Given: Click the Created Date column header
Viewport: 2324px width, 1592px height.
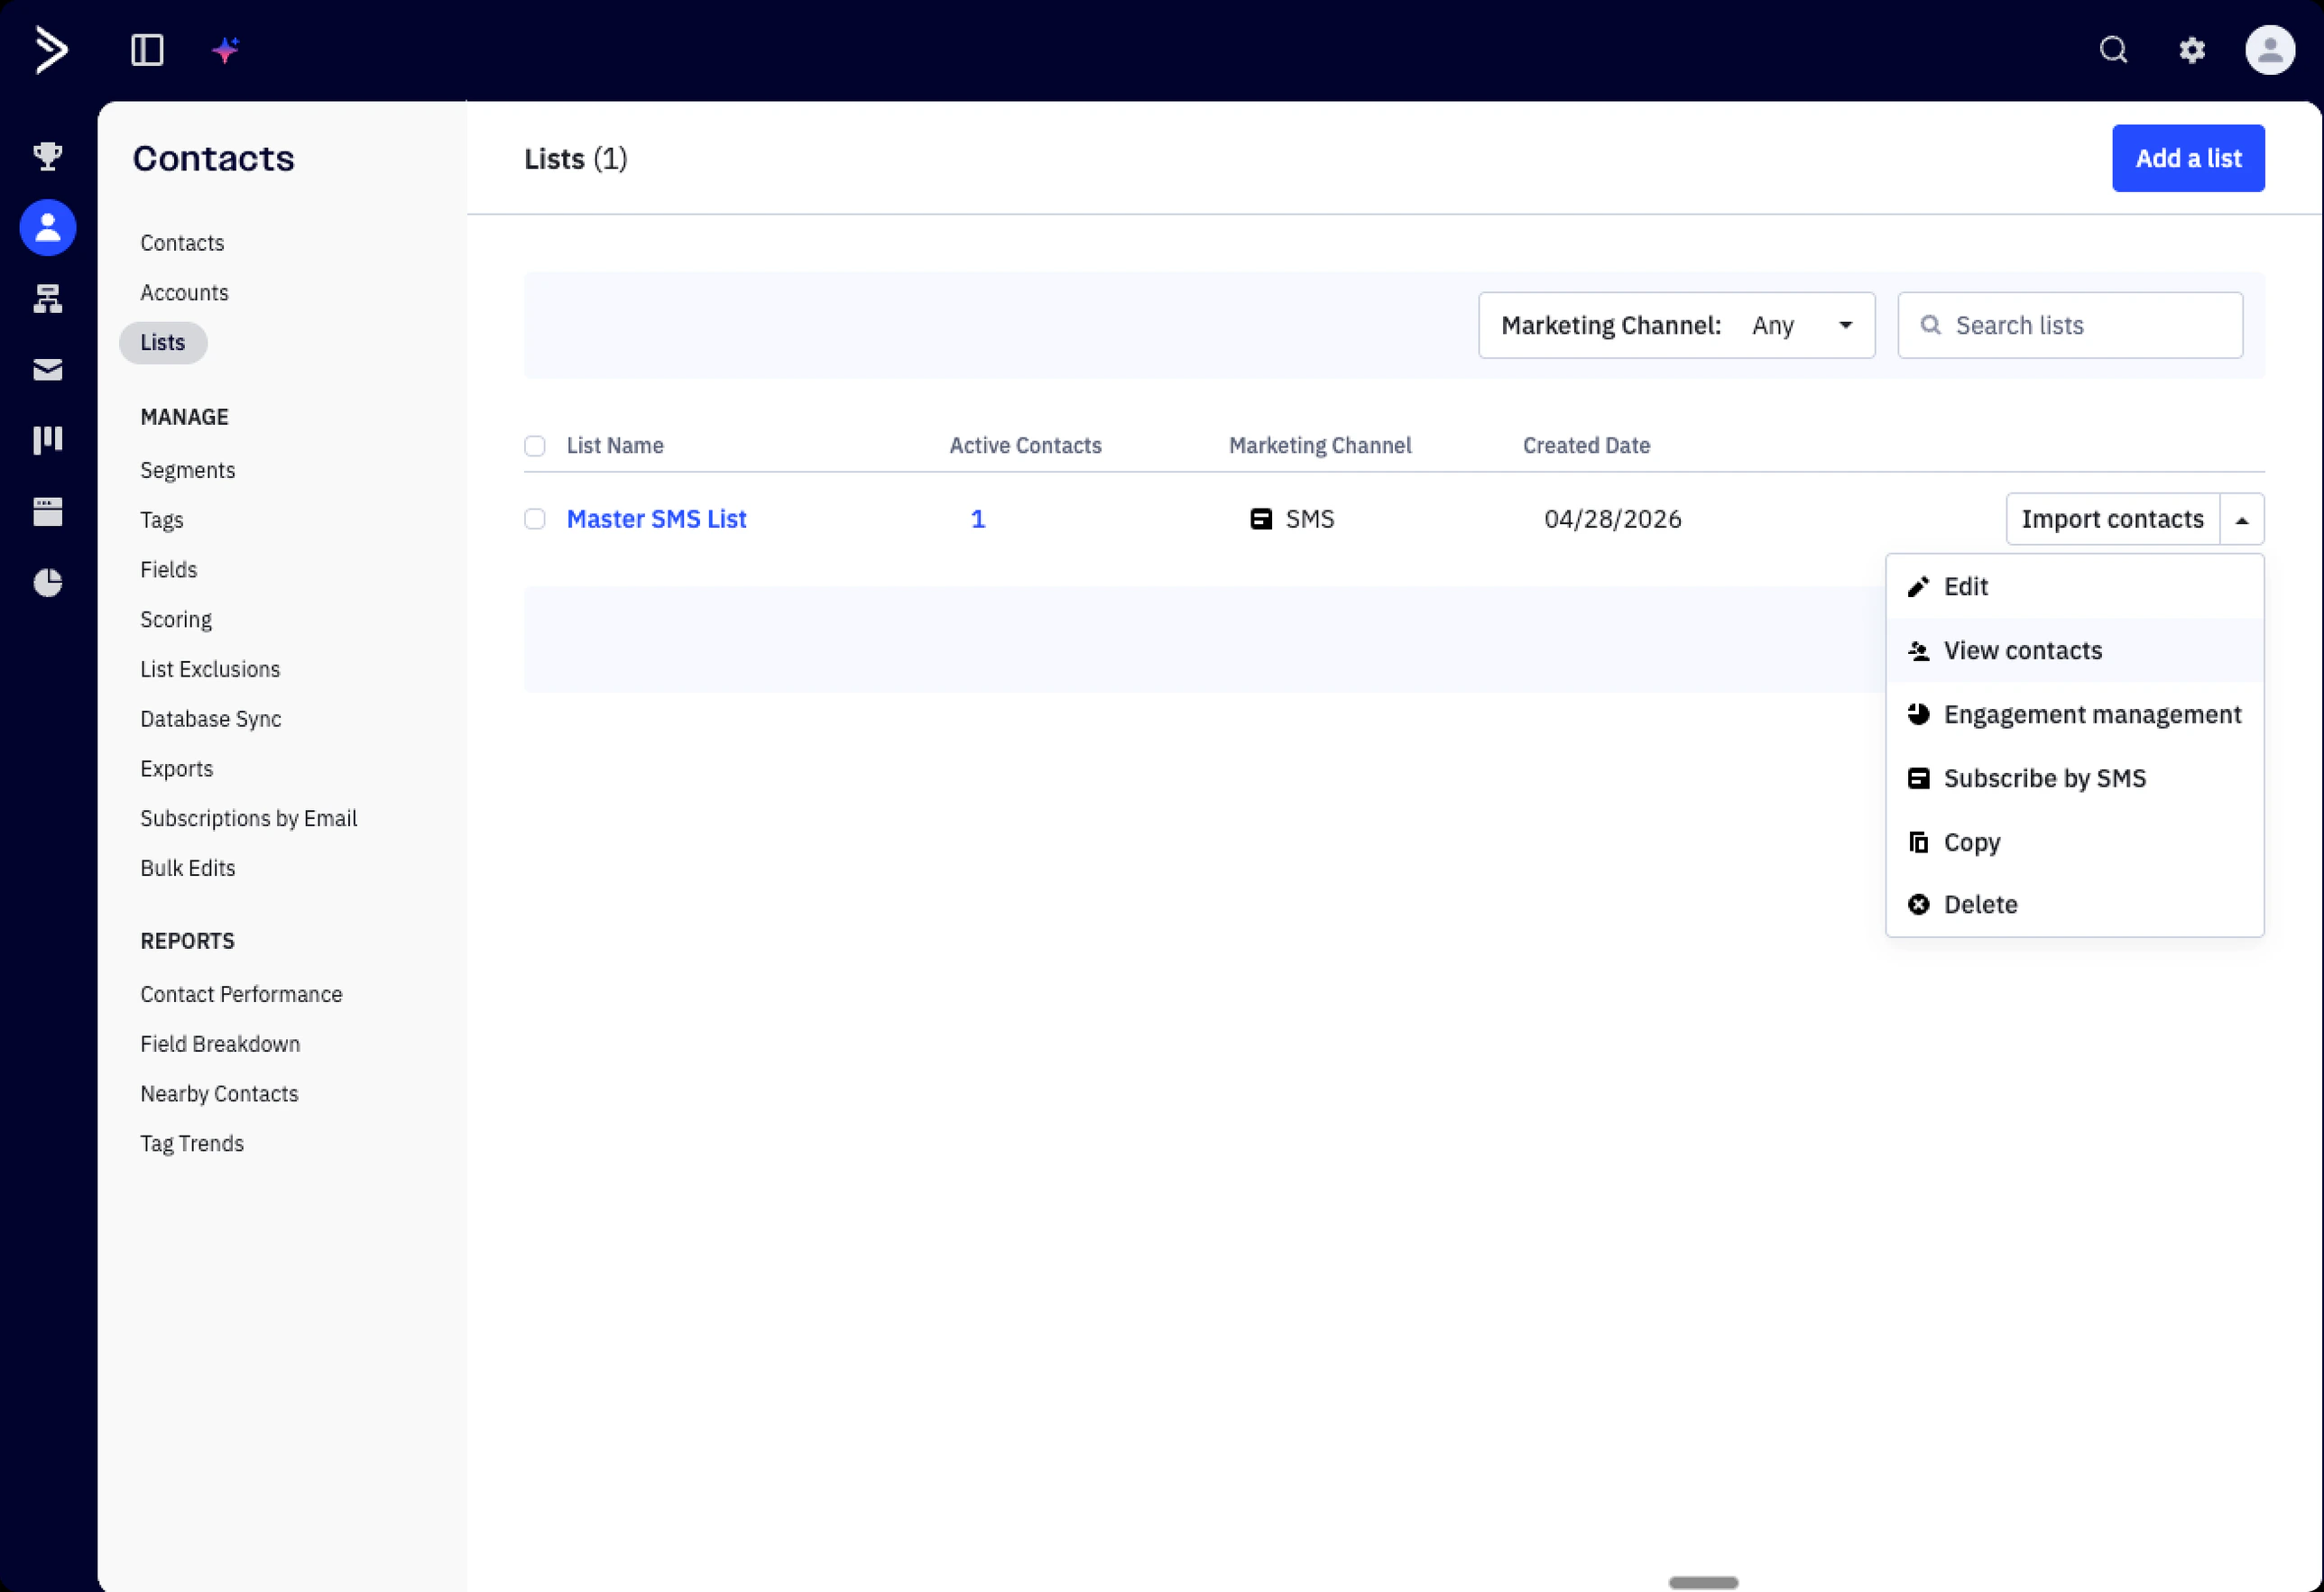Looking at the screenshot, I should pyautogui.click(x=1586, y=446).
